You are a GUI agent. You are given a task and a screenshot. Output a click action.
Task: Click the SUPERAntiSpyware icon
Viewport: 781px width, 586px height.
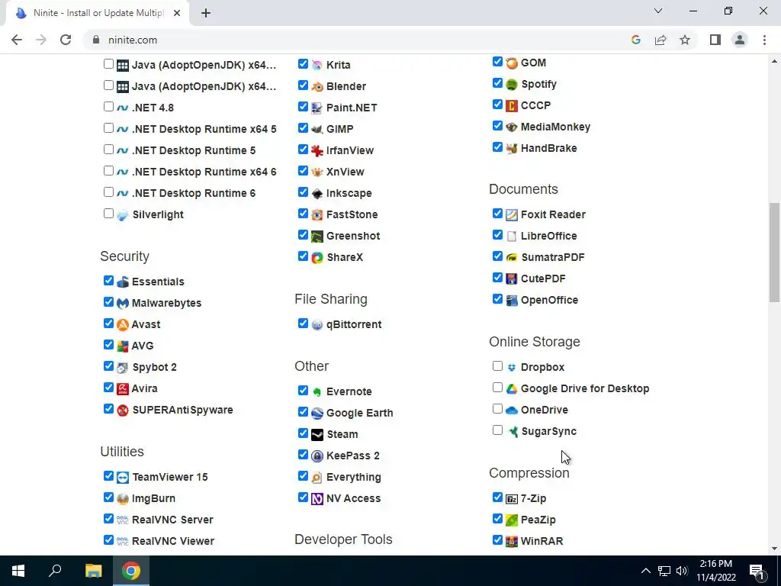coord(123,410)
